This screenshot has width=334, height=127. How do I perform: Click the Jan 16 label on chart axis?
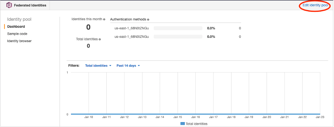click(x=196, y=117)
